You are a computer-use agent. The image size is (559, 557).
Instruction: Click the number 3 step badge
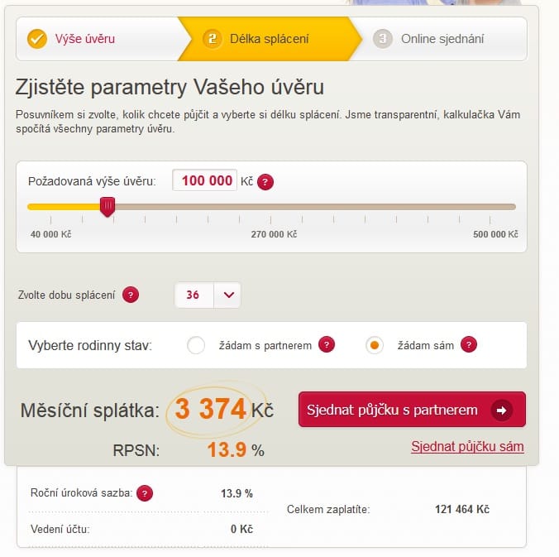pos(383,39)
